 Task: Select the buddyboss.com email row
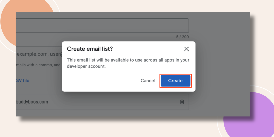(x=102, y=102)
